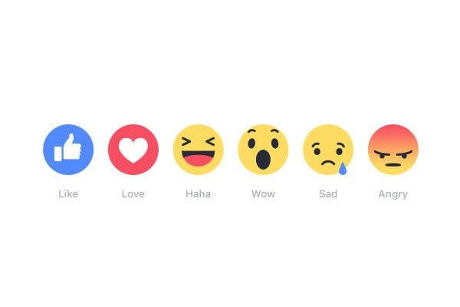Click the blue Like thumbs-up reaction
This screenshot has width=460, height=307.
68,150
